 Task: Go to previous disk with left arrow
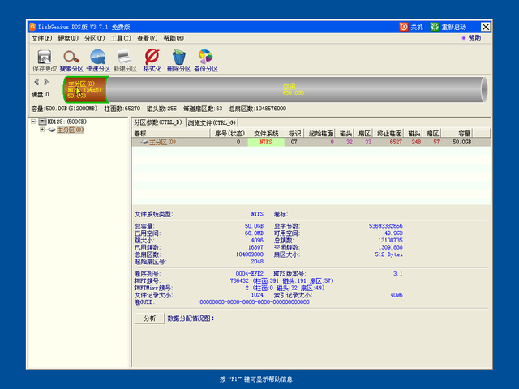36,81
